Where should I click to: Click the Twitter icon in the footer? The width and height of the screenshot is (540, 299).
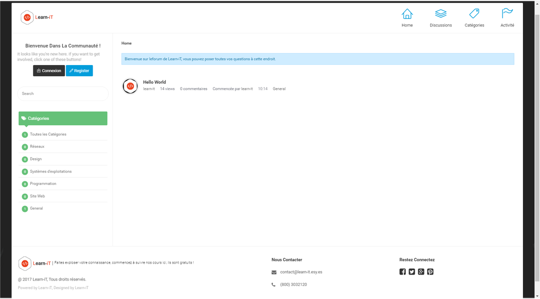pos(412,272)
